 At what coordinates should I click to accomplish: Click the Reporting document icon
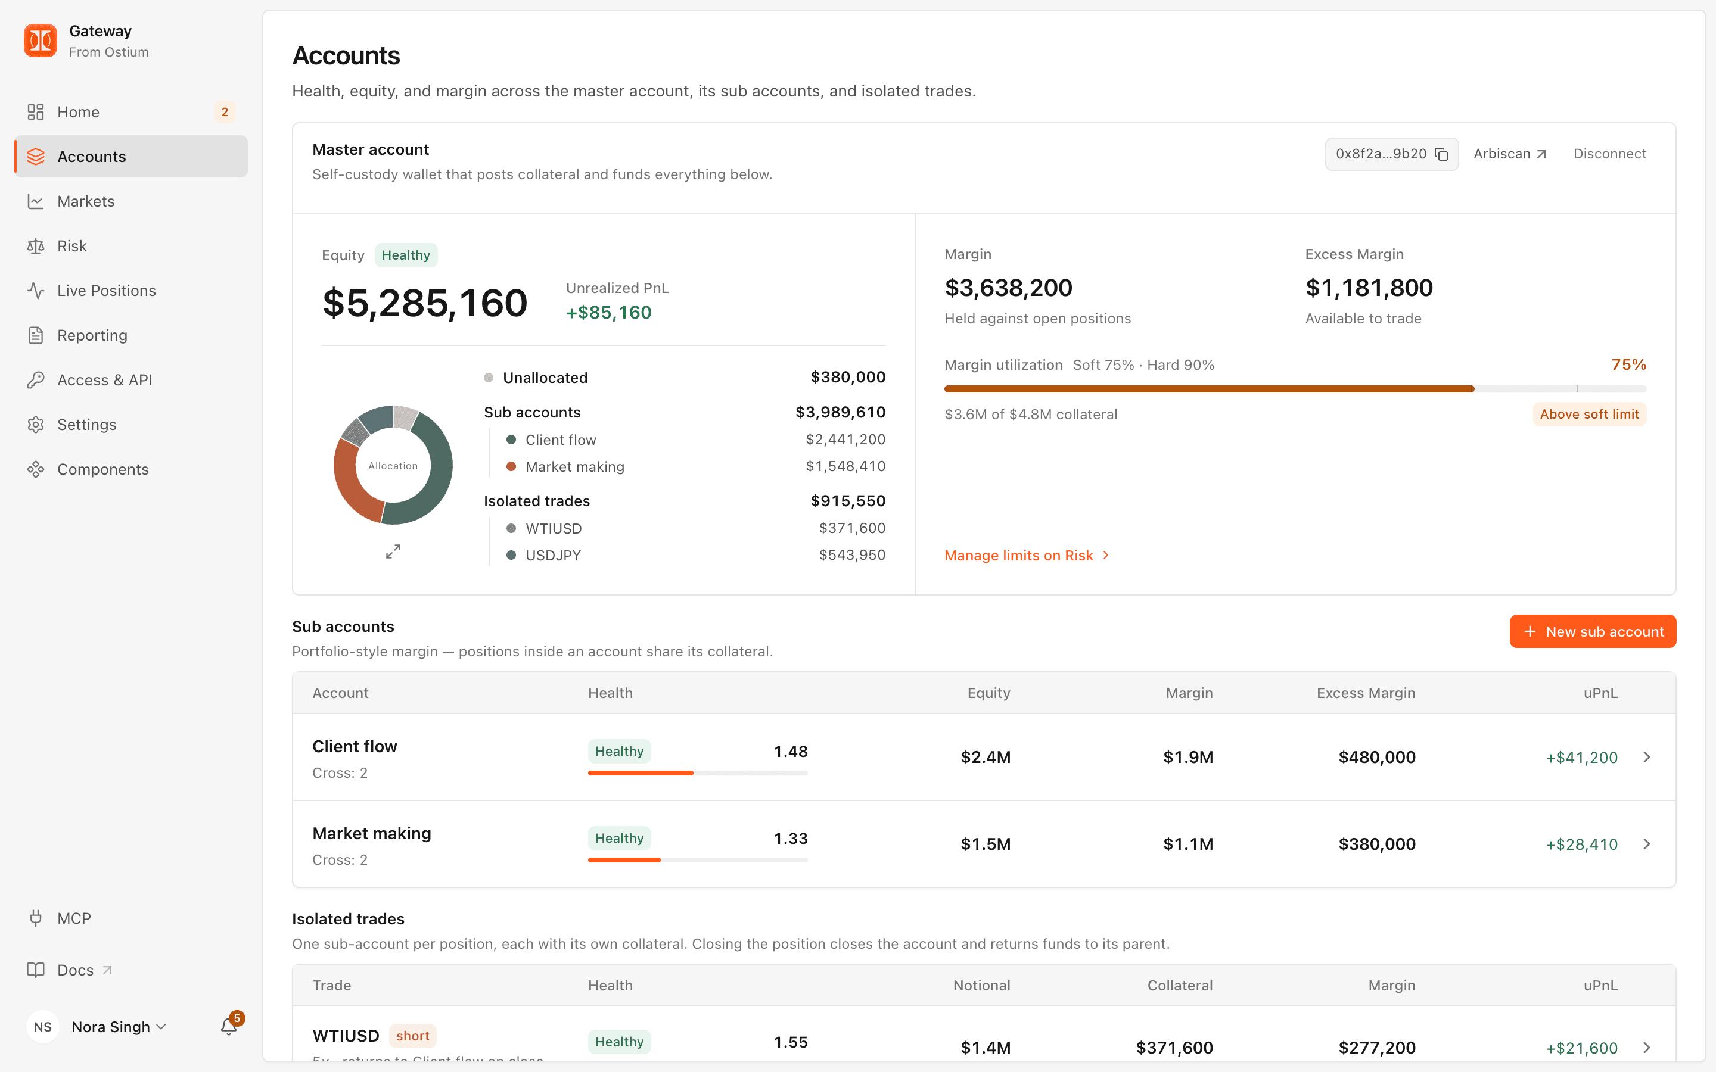[36, 335]
